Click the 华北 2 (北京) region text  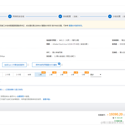pyautogui.click(x=65, y=40)
